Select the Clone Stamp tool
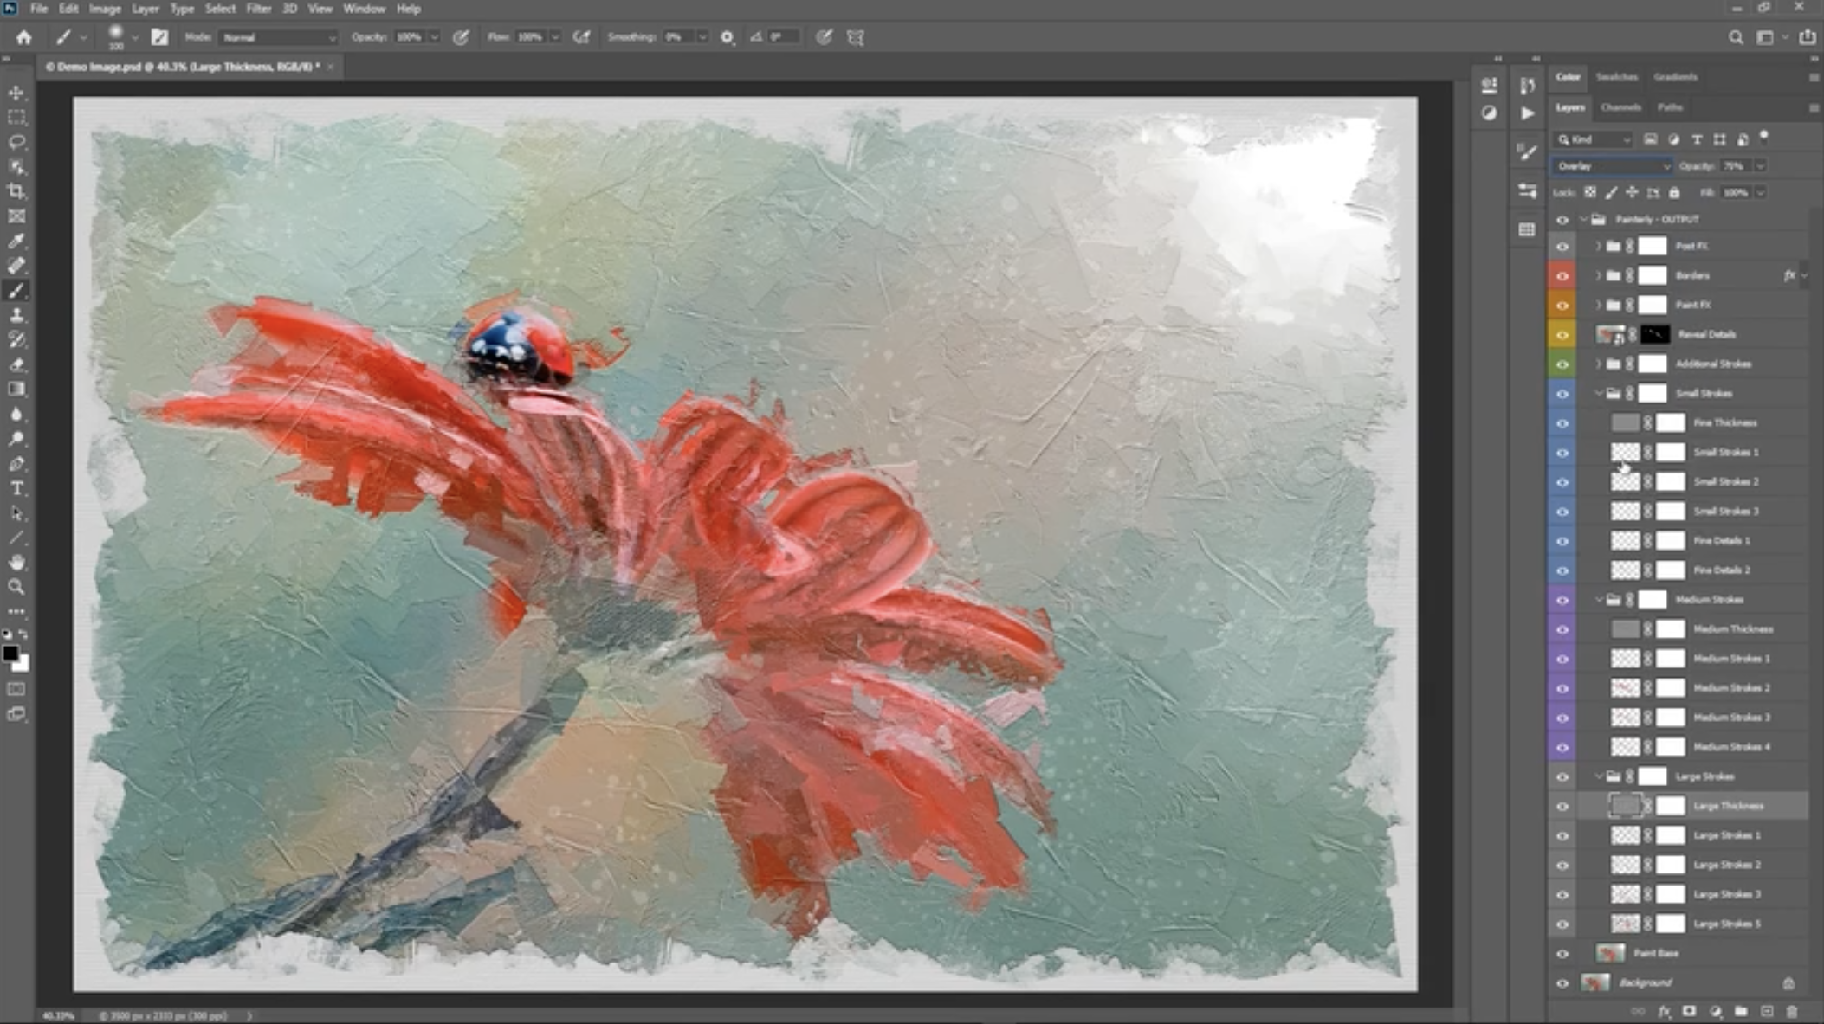Viewport: 1824px width, 1024px height. point(16,315)
